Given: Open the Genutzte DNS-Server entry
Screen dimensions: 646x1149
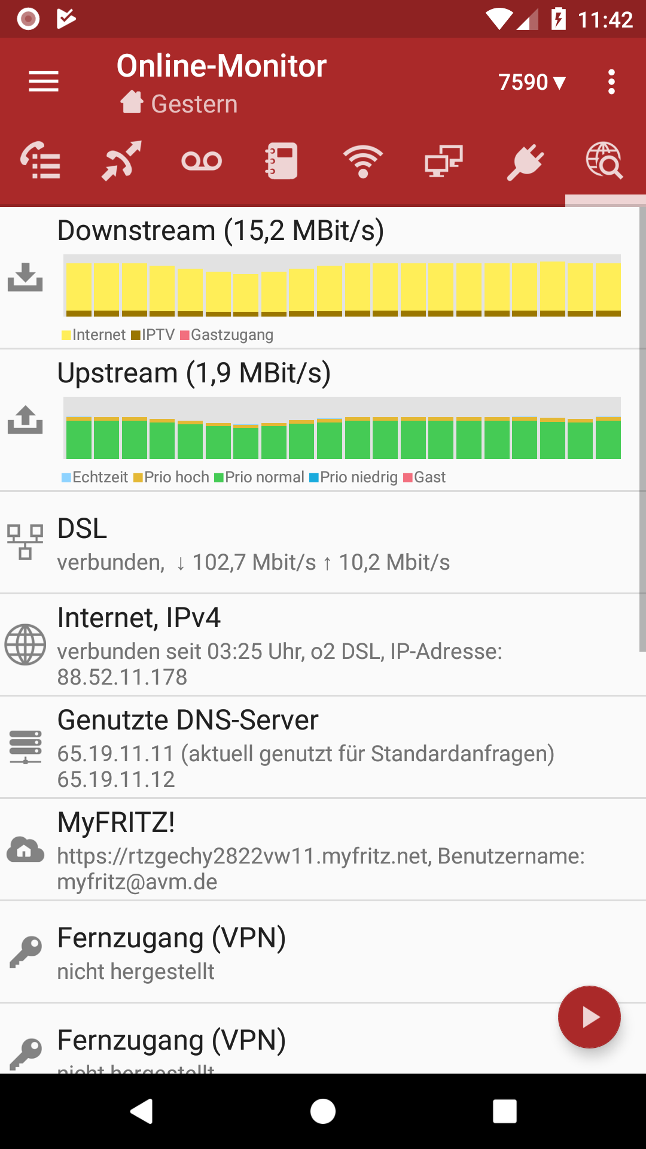Looking at the screenshot, I should pyautogui.click(x=323, y=747).
